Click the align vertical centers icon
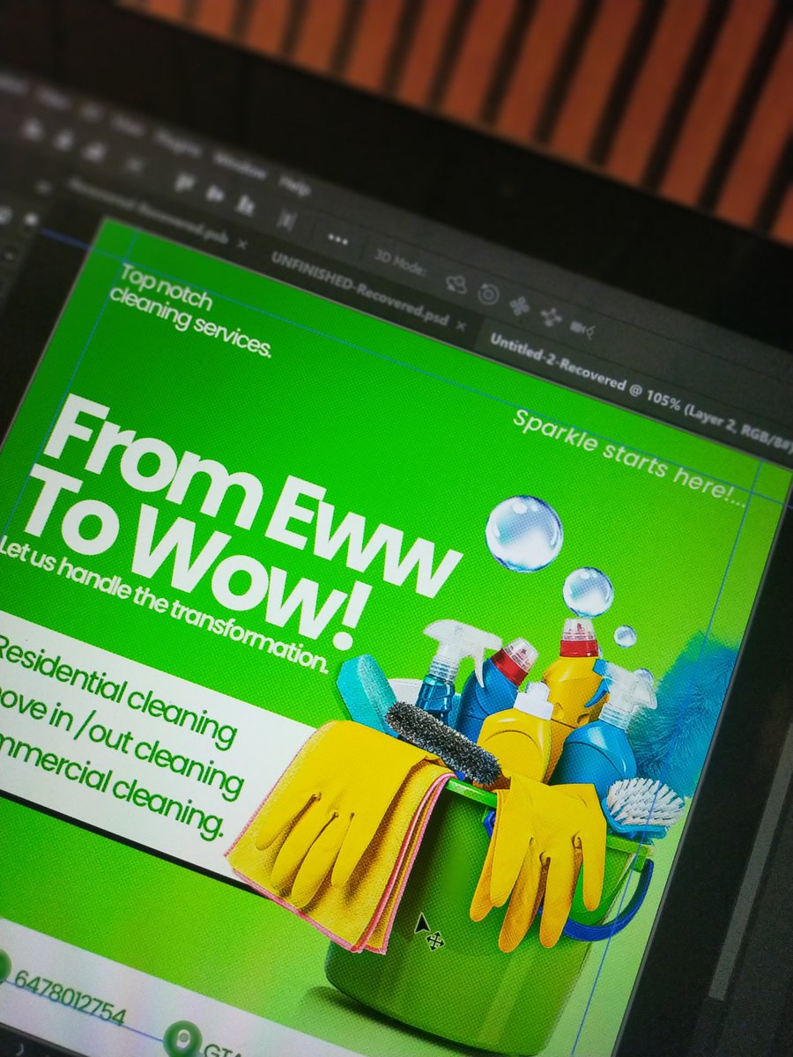 click(214, 193)
